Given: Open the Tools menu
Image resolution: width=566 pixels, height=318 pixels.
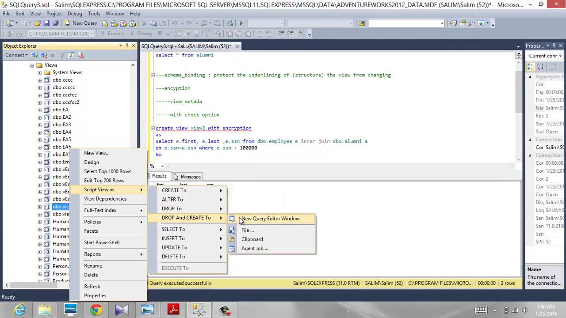Looking at the screenshot, I should [94, 14].
